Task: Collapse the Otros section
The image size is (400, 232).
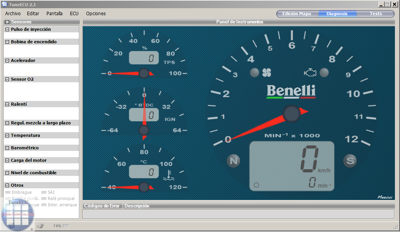Action: click(x=7, y=185)
